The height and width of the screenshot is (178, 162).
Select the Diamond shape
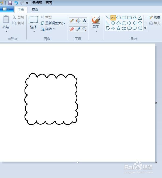[113, 23]
